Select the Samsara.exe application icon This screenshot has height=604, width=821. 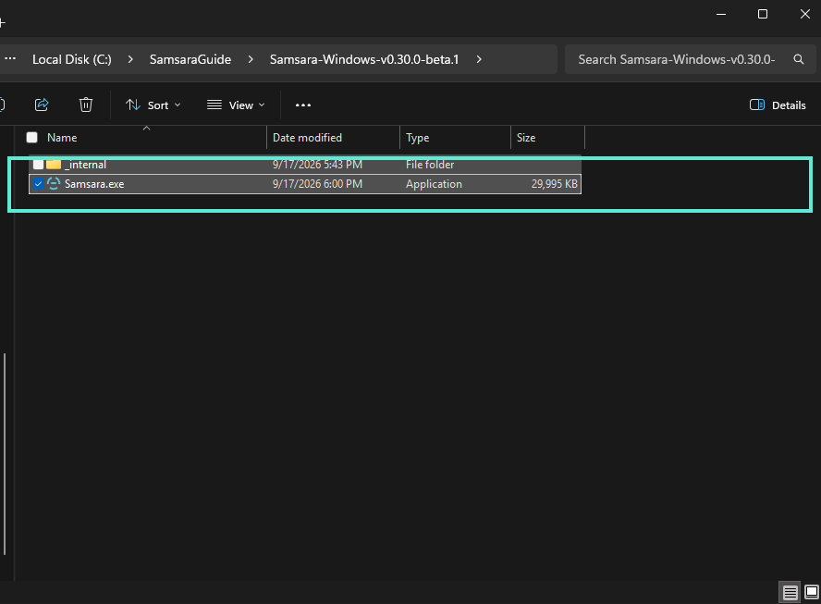pyautogui.click(x=54, y=184)
